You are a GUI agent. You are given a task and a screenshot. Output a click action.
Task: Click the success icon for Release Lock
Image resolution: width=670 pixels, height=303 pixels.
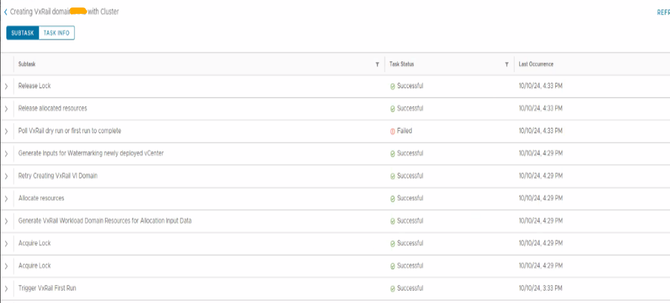coord(392,86)
